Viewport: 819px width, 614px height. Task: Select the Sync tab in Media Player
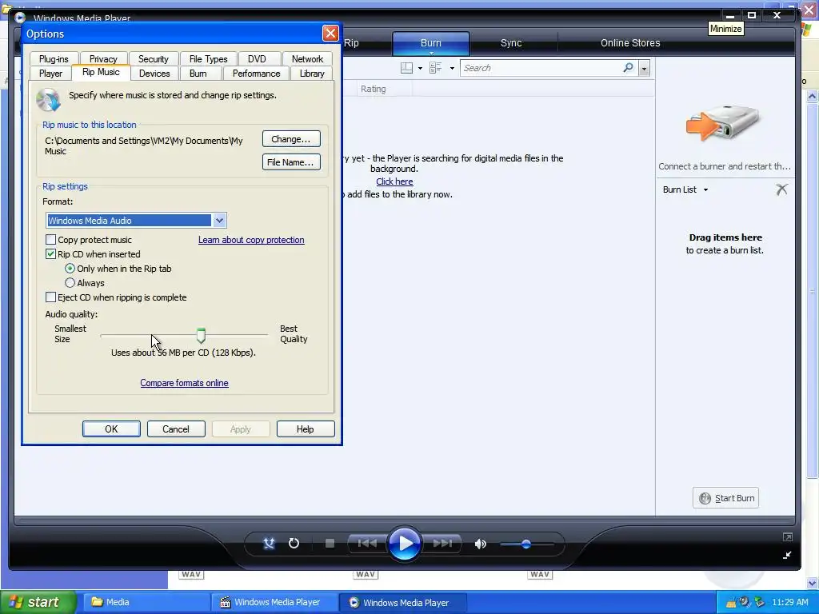click(511, 43)
